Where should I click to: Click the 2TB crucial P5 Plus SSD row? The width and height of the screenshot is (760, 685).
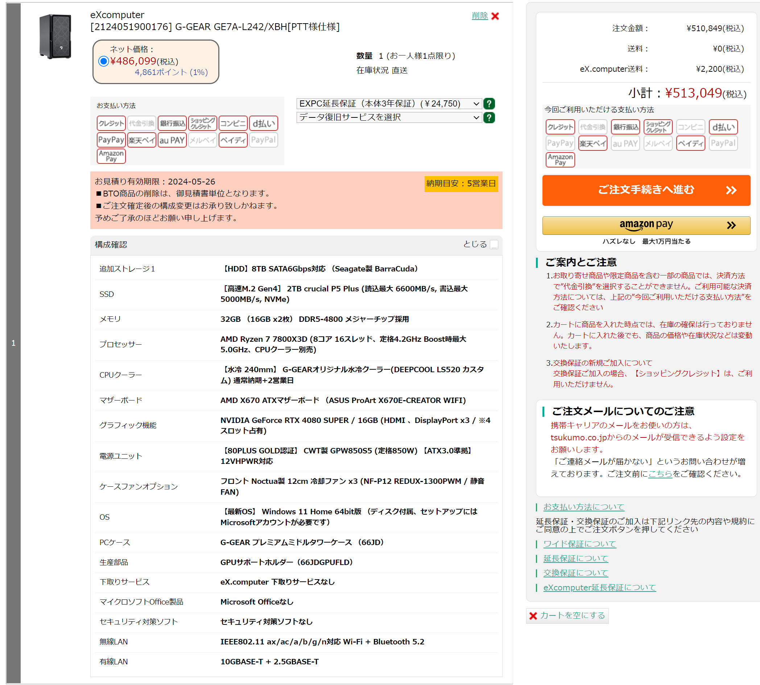tap(296, 294)
